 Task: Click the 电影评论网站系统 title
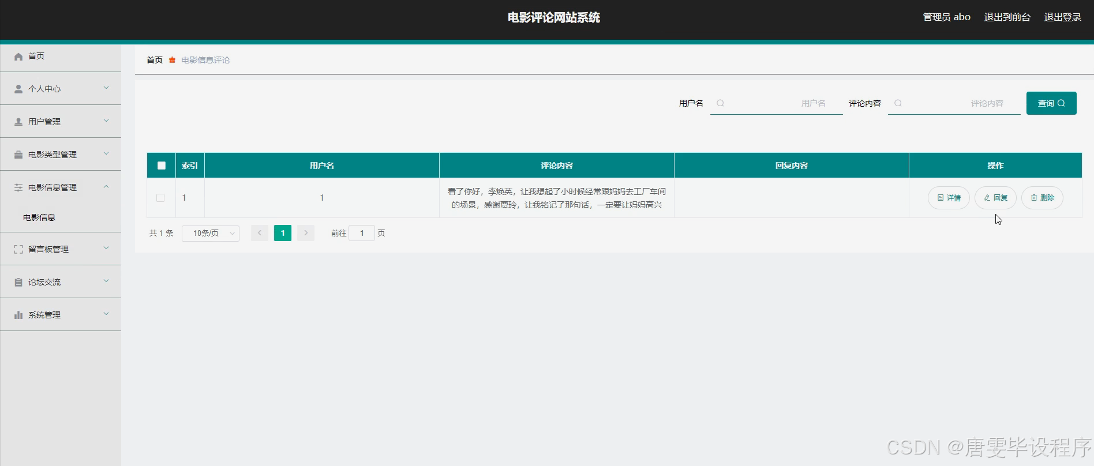point(554,18)
